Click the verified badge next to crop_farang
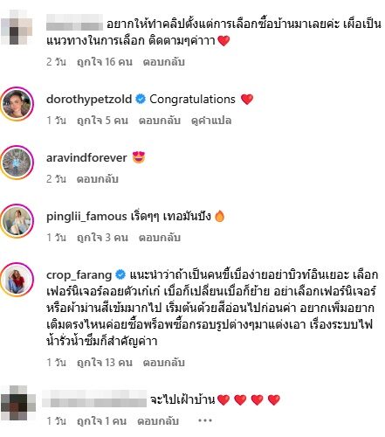Viewport: 385px width, 437px height. click(120, 274)
